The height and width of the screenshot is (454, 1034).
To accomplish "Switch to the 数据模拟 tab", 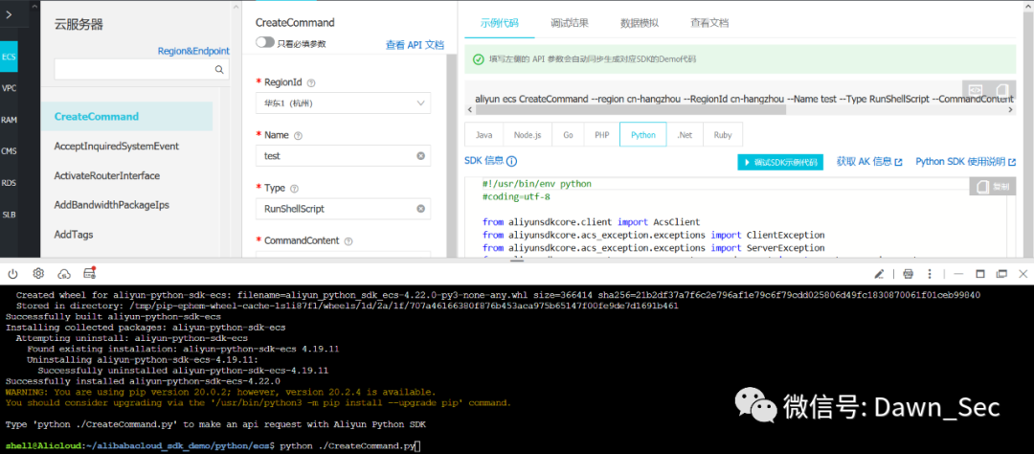I will 640,22.
